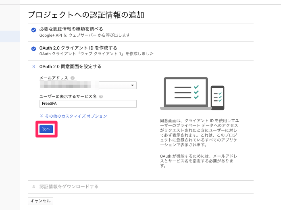Image resolution: width=281 pixels, height=210 pixels.
Task: Click paragraph starting 同意画面は、クライアント ID
Action: pyautogui.click(x=199, y=133)
